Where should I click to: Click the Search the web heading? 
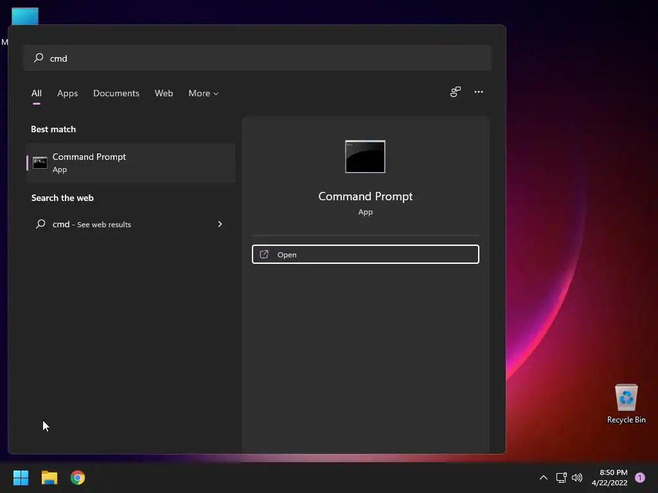tap(62, 198)
